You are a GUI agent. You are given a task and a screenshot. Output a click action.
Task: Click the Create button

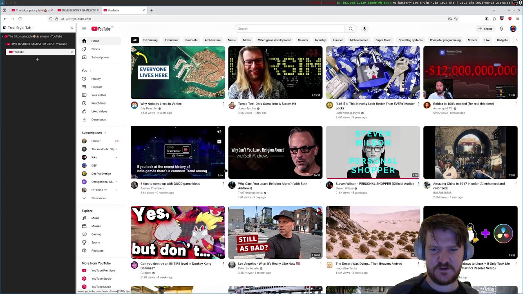point(485,29)
